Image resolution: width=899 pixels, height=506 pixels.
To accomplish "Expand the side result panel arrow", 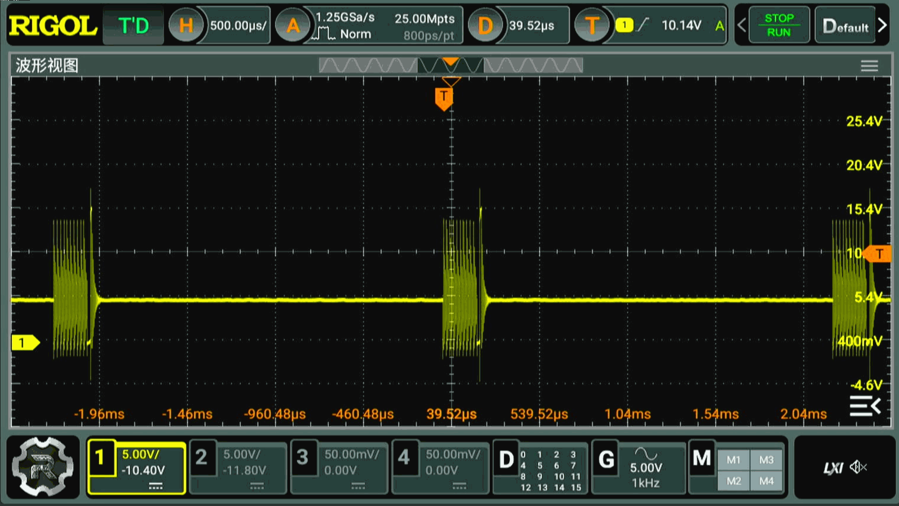I will coord(865,406).
